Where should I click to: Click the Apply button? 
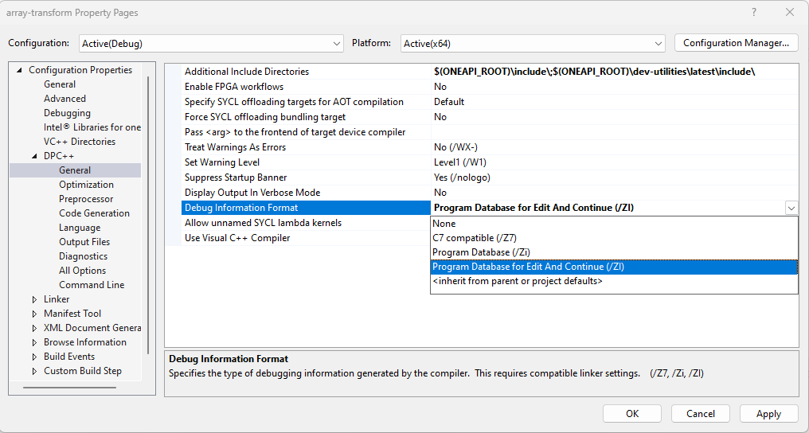[768, 414]
